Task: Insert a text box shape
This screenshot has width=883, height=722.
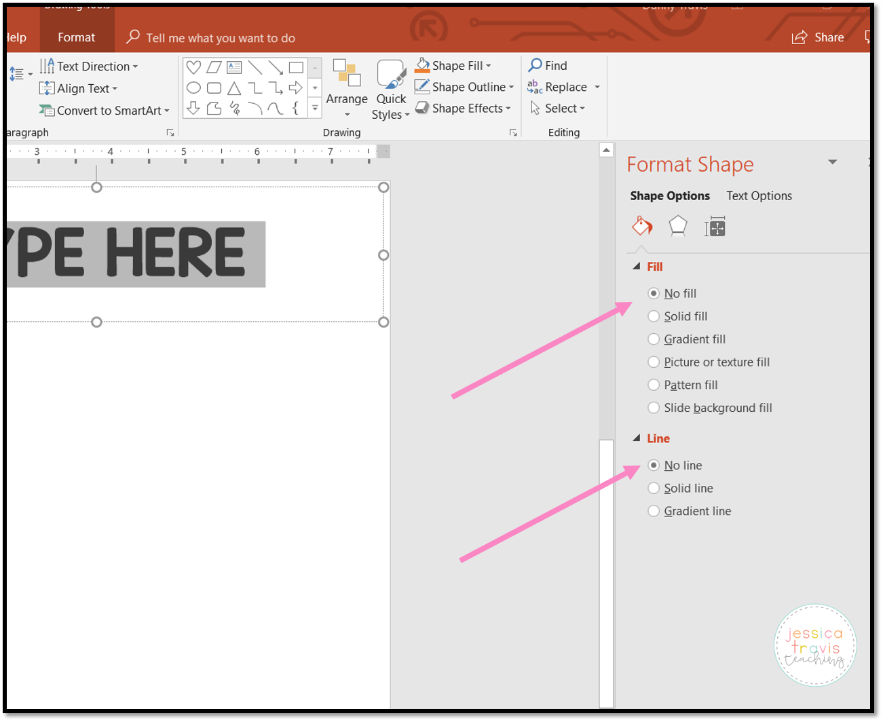Action: click(x=234, y=67)
